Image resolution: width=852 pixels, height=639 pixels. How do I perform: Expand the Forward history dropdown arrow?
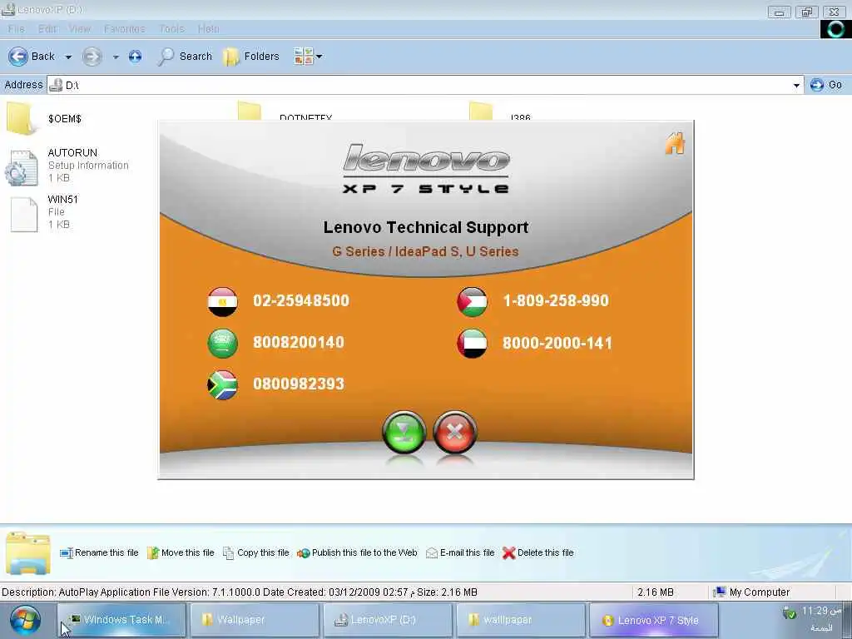(x=116, y=57)
